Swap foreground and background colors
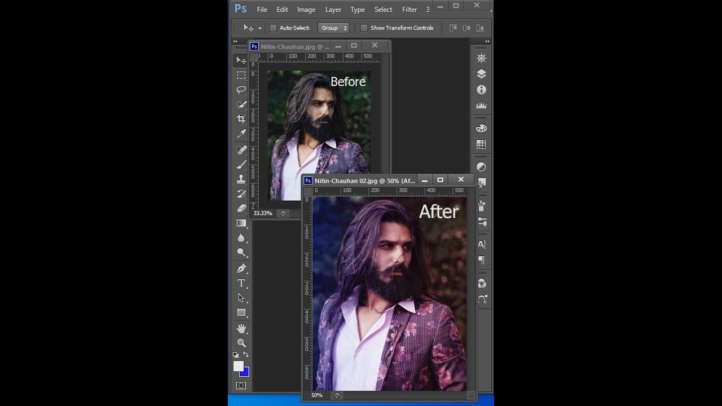 click(246, 355)
